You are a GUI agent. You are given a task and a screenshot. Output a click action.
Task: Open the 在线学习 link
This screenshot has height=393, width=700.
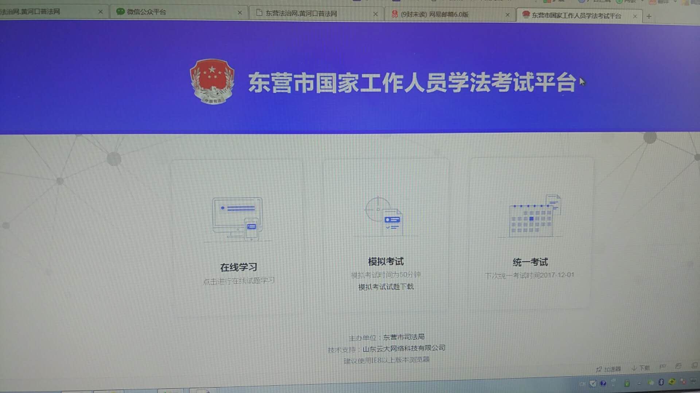[x=239, y=267]
